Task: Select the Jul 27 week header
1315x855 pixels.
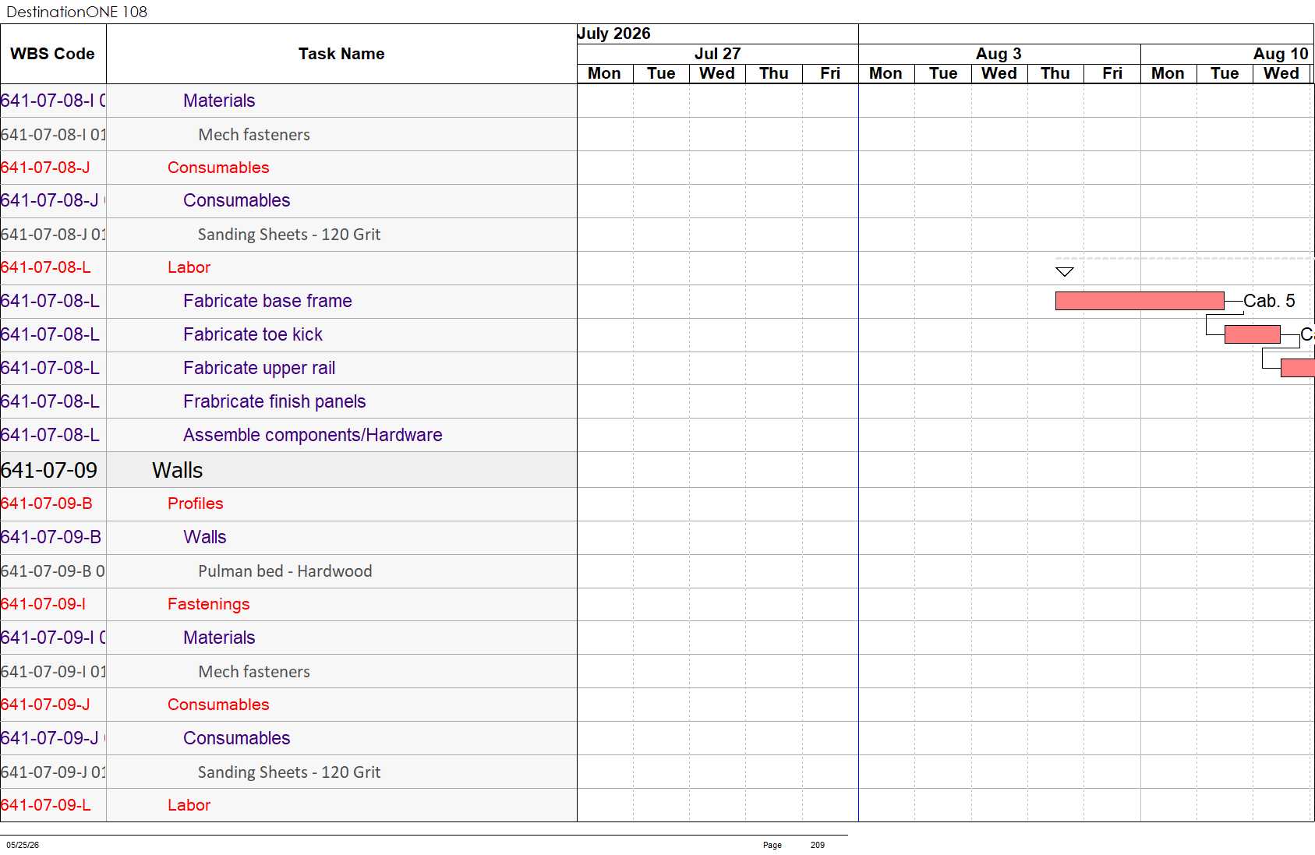Action: point(717,54)
